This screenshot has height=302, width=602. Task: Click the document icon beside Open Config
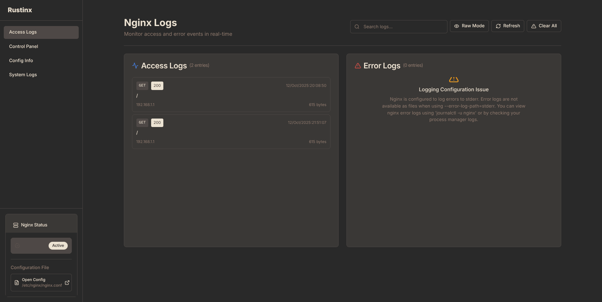pos(16,282)
